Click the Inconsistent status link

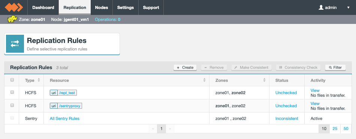pos(287,118)
